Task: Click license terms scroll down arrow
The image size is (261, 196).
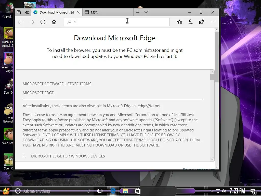Action: point(212,159)
